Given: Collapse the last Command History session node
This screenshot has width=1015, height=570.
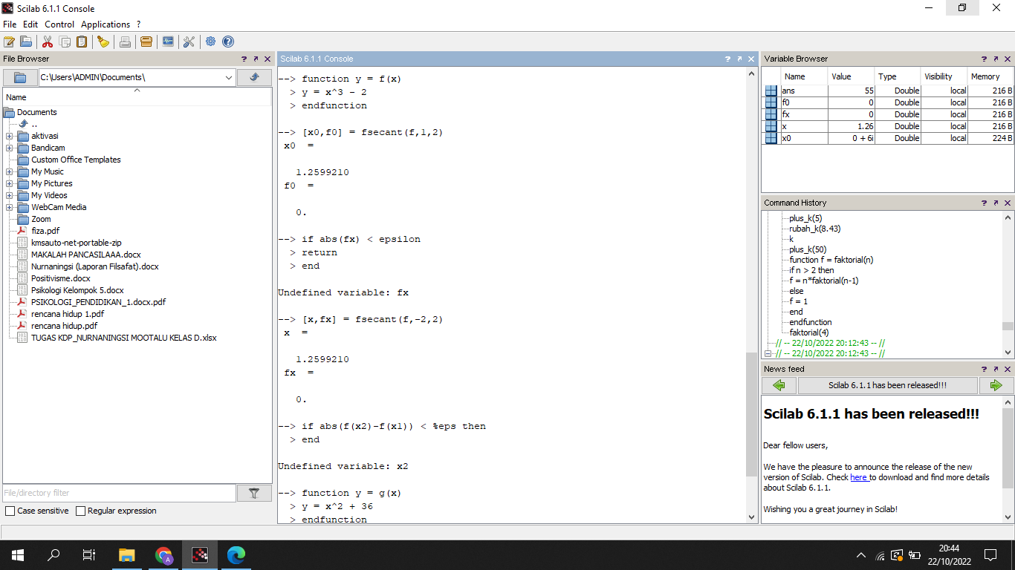Looking at the screenshot, I should (x=769, y=353).
